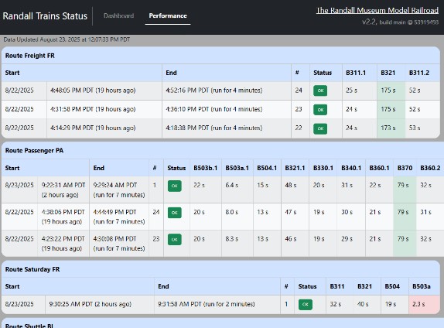Click the red 2.3 s B503a cell
This screenshot has width=444, height=328.
click(x=424, y=304)
